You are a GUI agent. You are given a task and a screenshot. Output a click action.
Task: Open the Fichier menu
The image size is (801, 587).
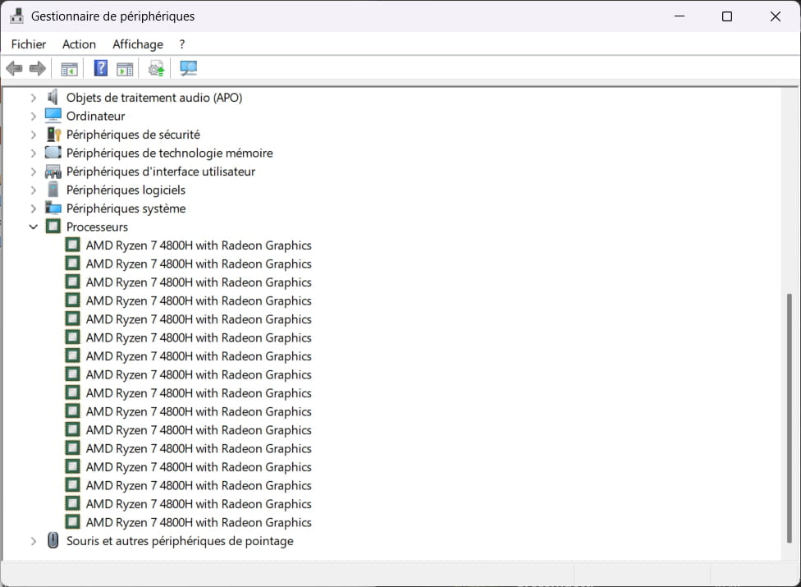tap(29, 44)
